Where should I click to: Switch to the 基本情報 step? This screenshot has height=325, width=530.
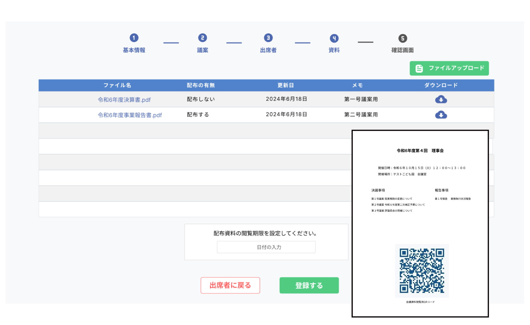tap(134, 49)
